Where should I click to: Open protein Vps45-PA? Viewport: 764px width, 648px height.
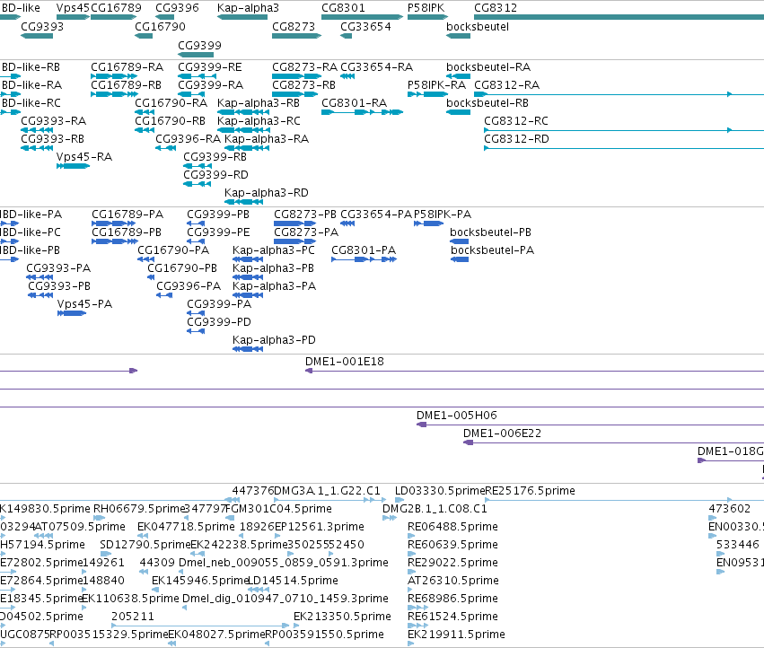84,303
